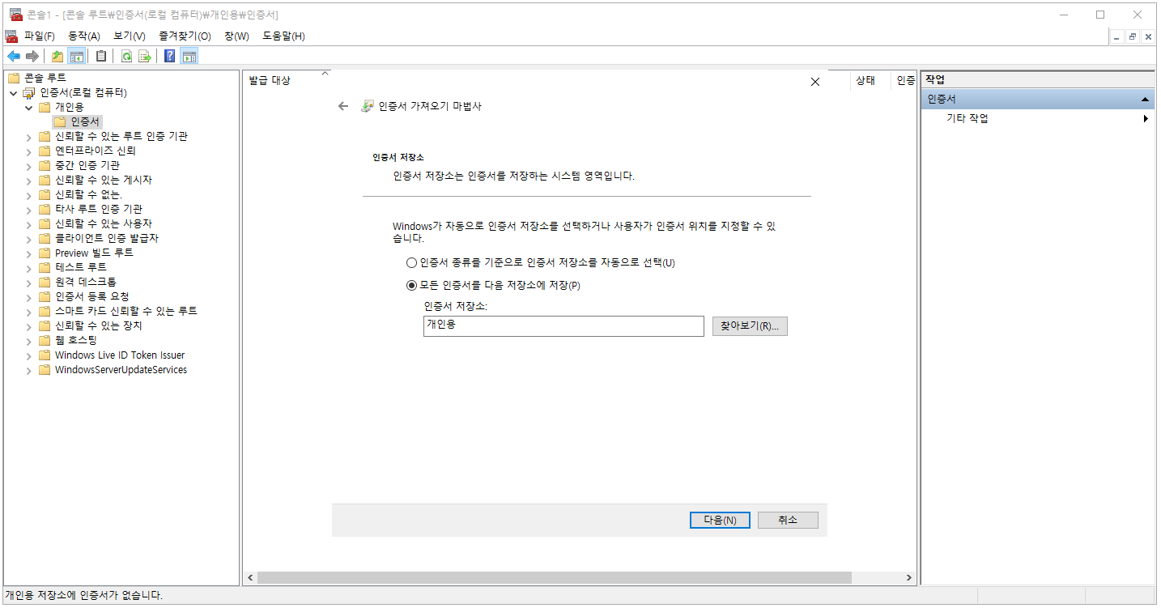Click the folder icon beside 웹 호스팅
1161x608 pixels.
[x=45, y=340]
